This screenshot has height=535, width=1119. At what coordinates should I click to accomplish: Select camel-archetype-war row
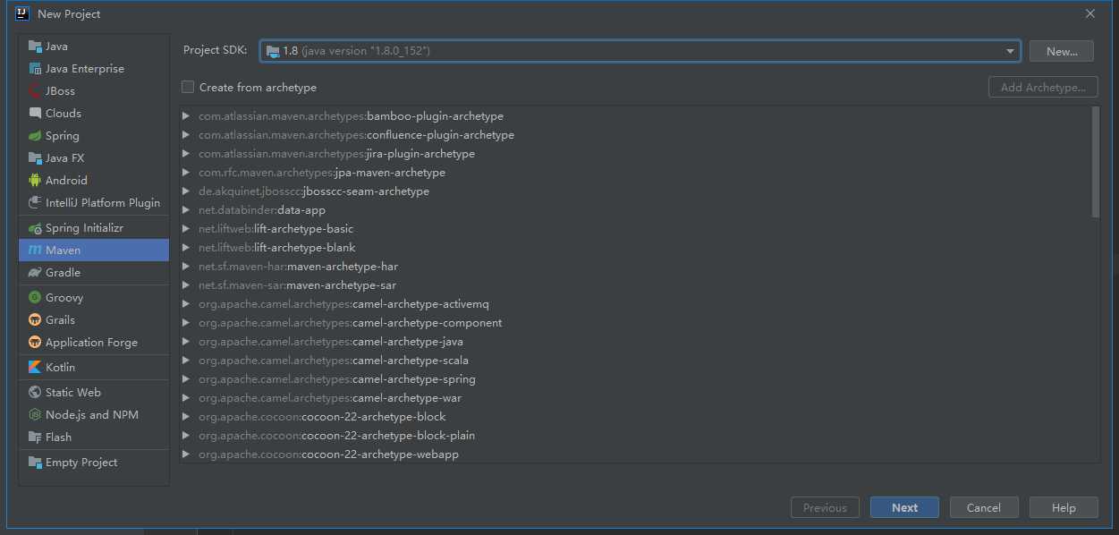pos(635,398)
